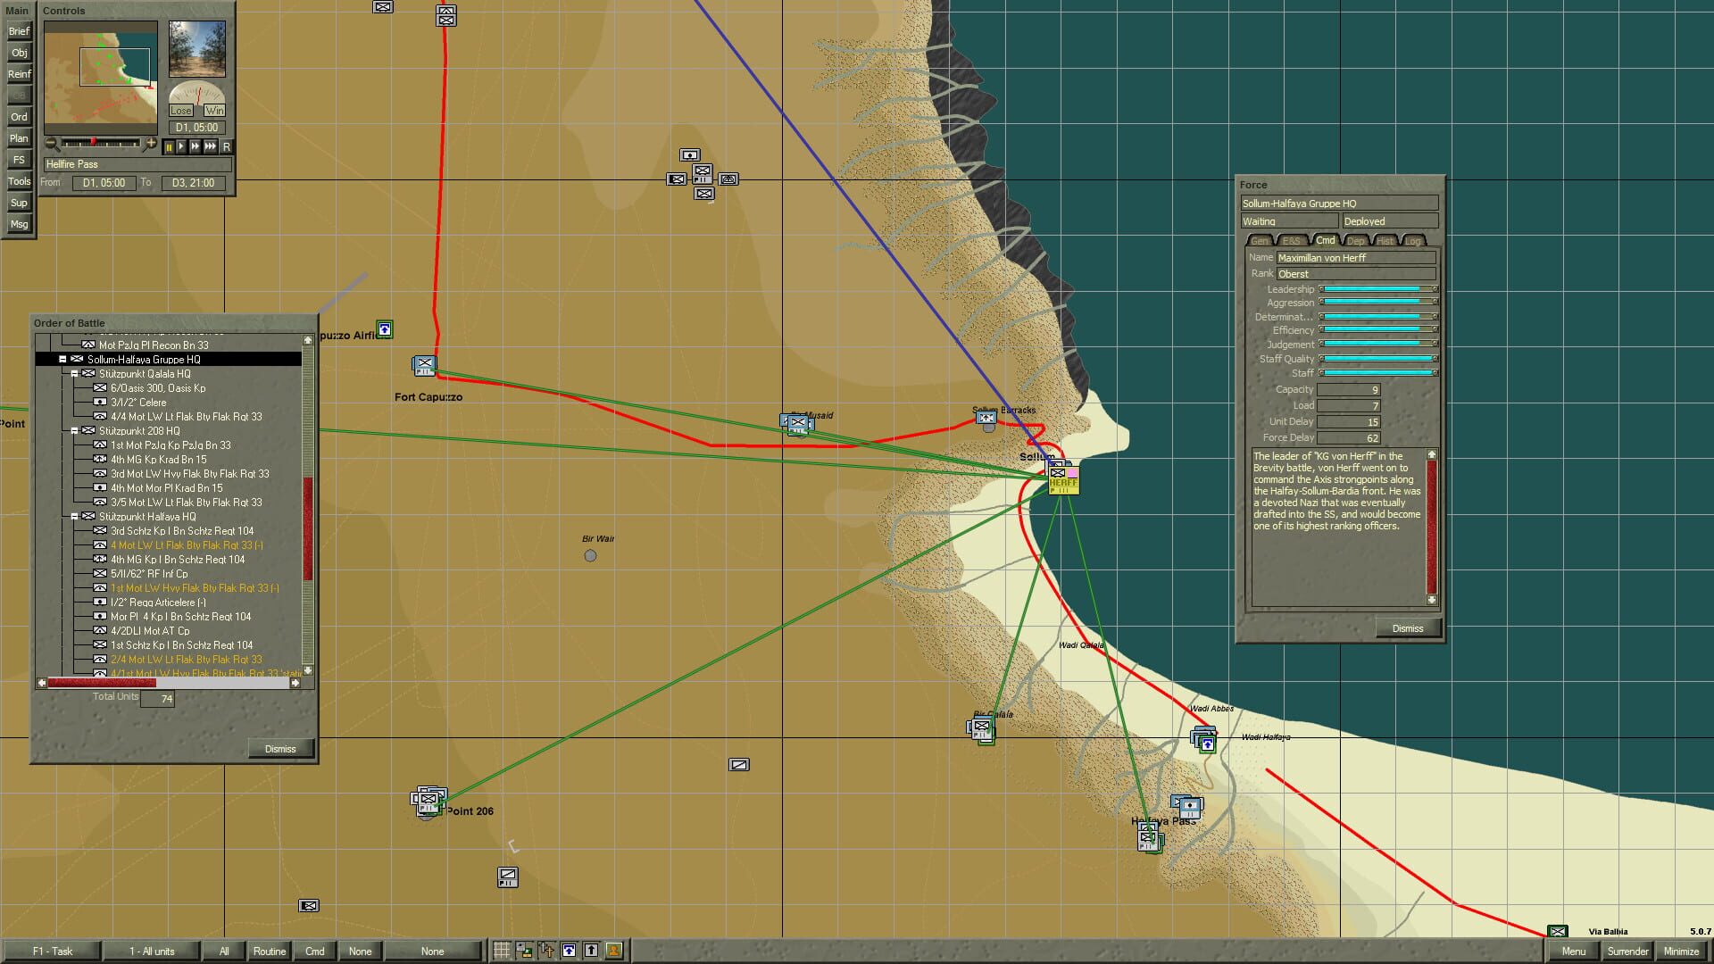The height and width of the screenshot is (964, 1714).
Task: Toggle the grid overlay icon on bottom toolbar
Action: click(503, 950)
